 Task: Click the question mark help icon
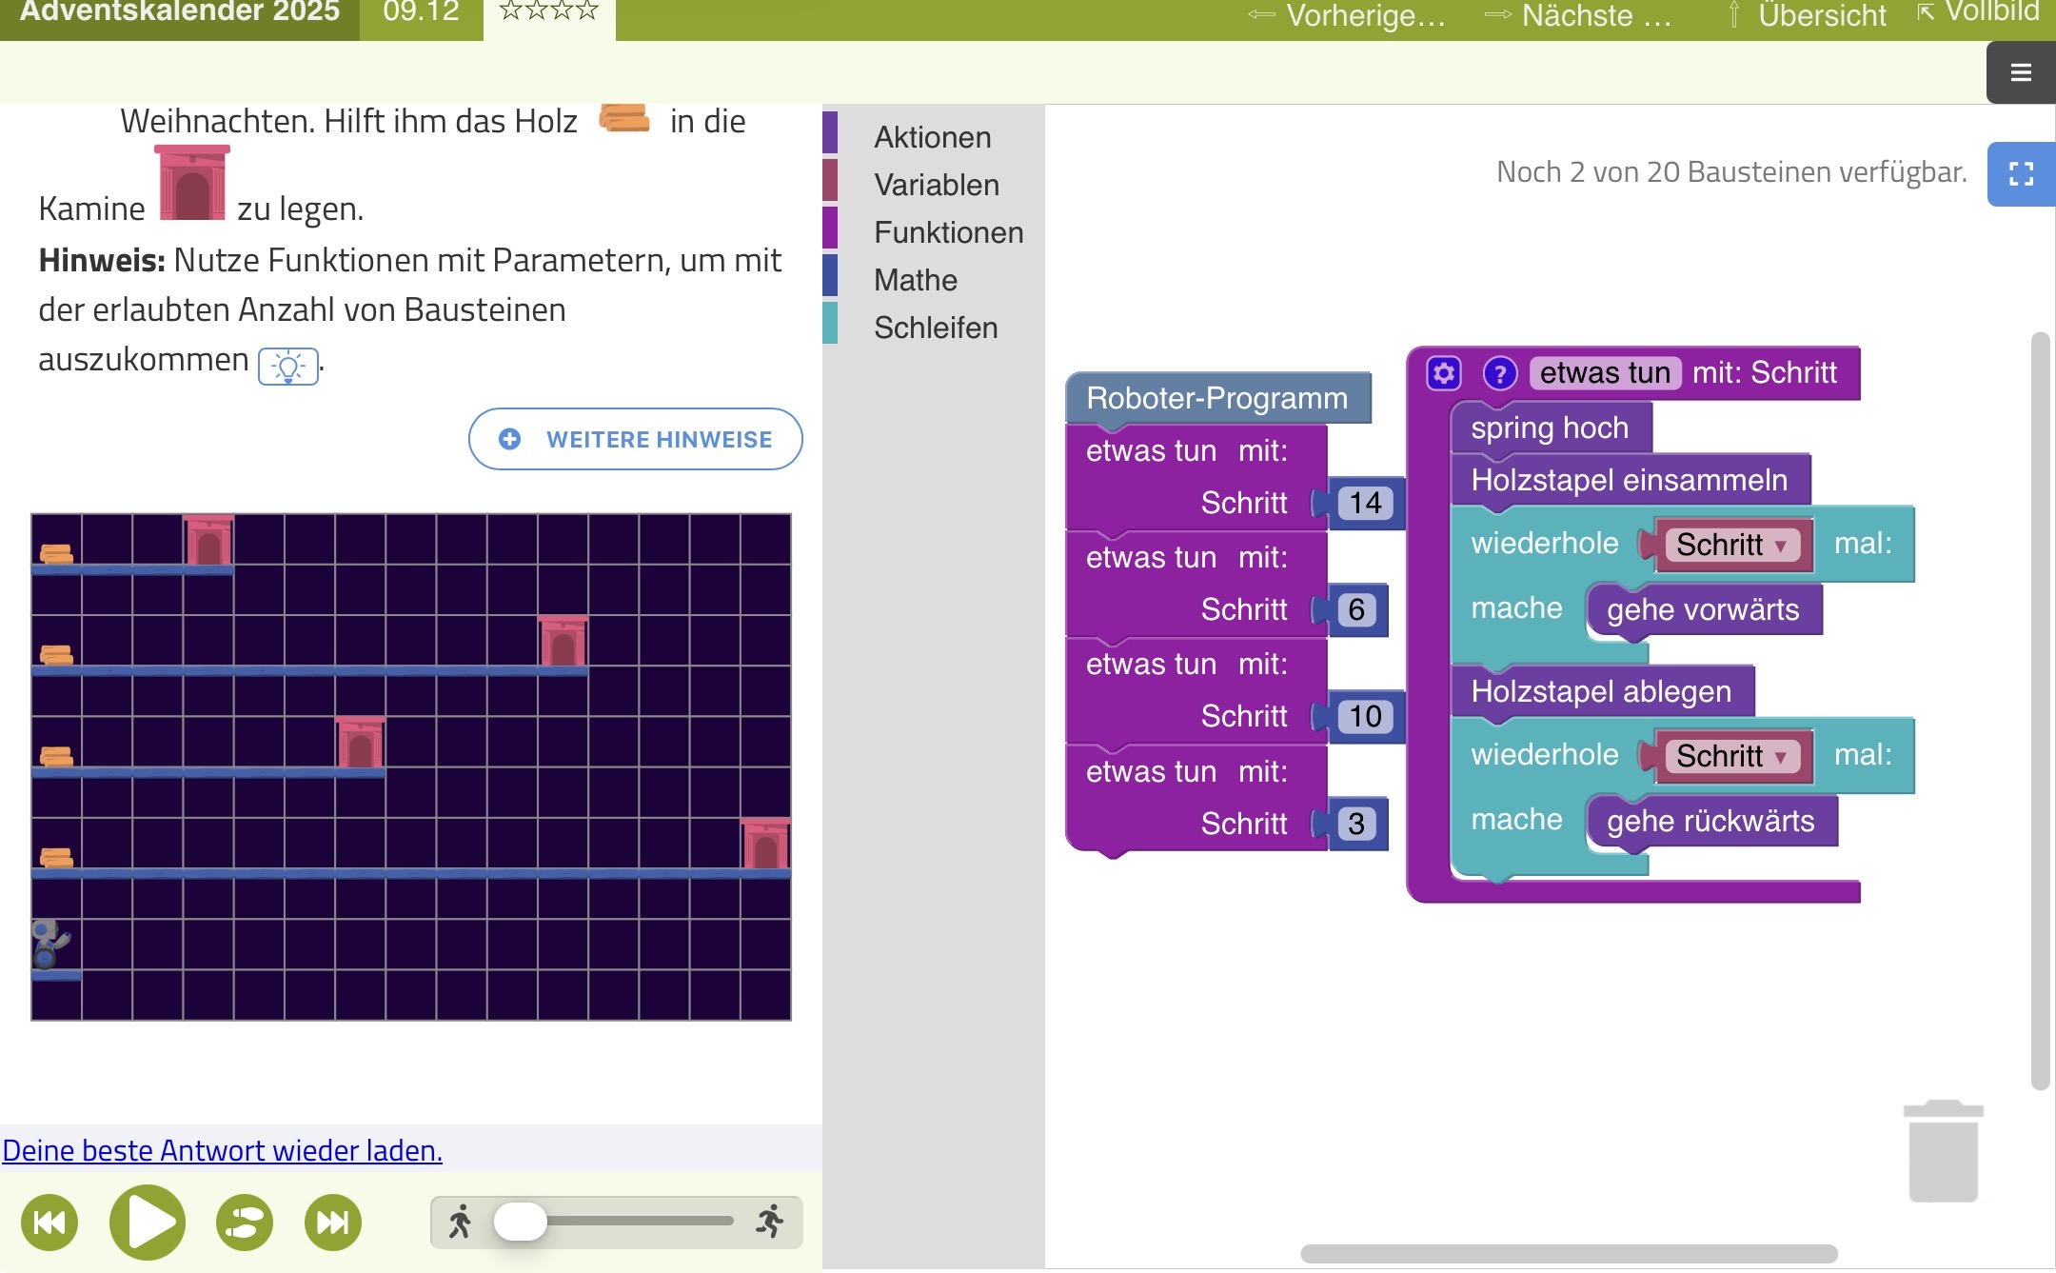(x=1499, y=373)
